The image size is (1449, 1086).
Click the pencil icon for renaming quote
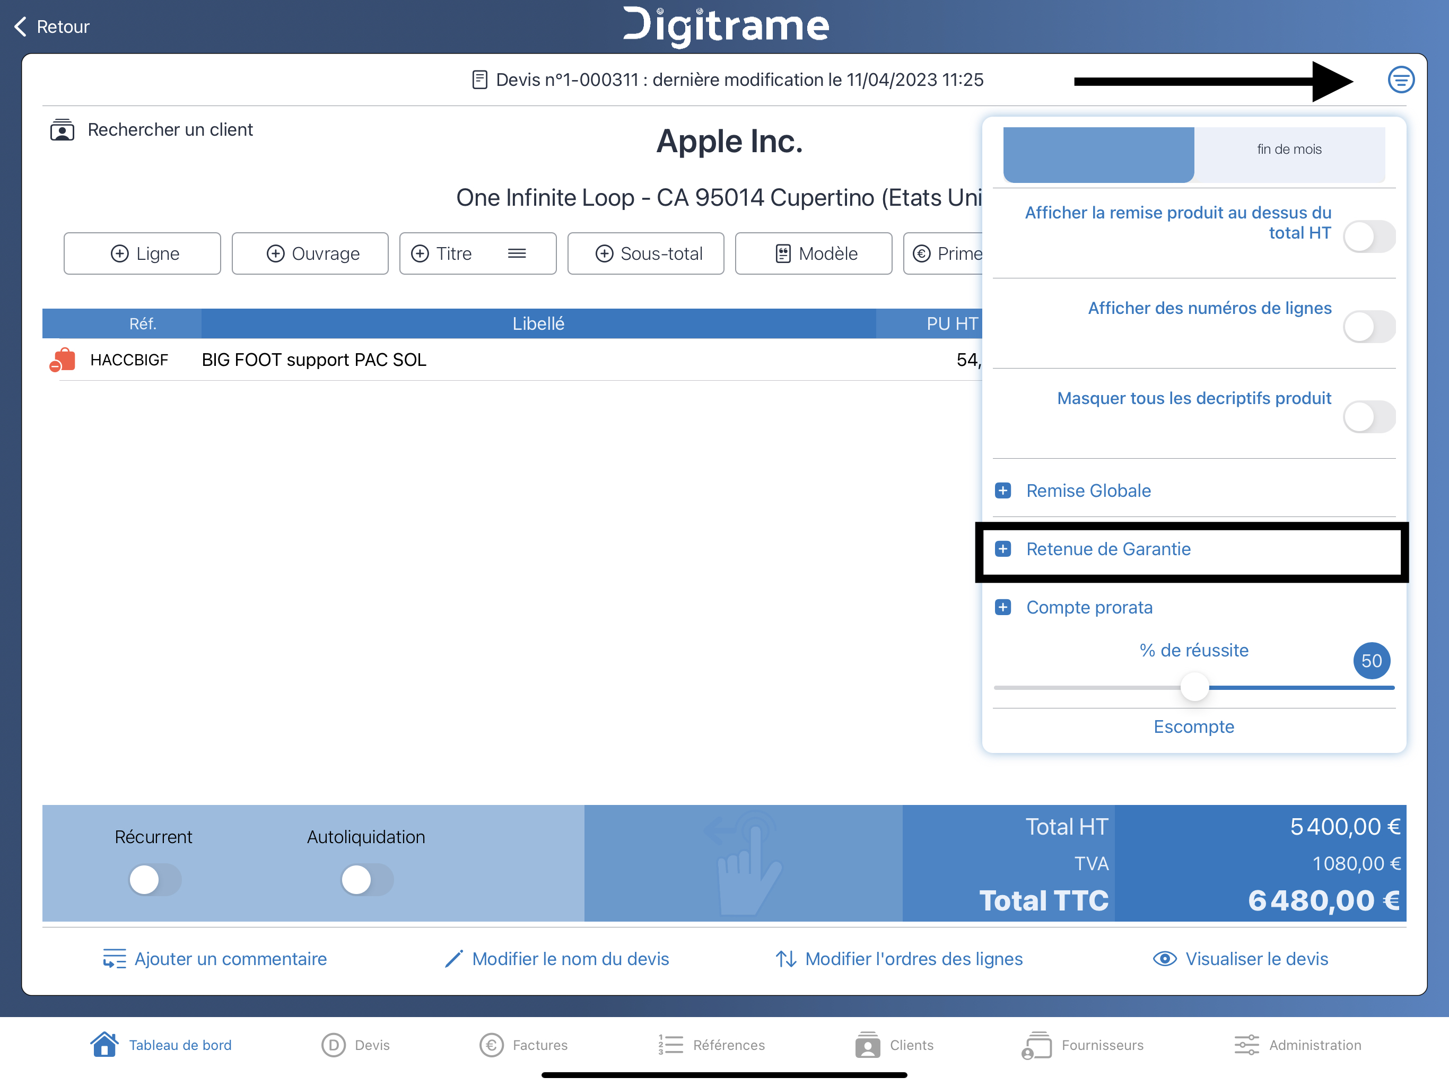[x=454, y=958]
